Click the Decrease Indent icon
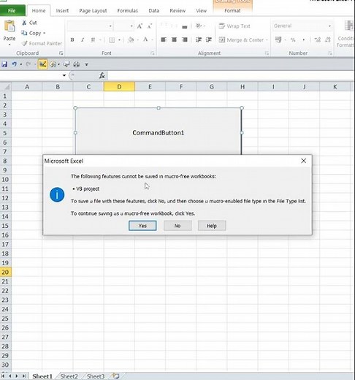The image size is (355, 380). [x=199, y=39]
